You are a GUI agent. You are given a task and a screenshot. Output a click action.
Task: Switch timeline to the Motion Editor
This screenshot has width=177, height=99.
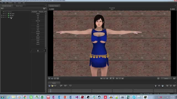tap(52, 86)
